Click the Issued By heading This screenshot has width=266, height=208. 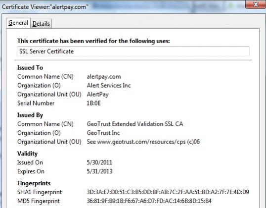[x=30, y=115]
